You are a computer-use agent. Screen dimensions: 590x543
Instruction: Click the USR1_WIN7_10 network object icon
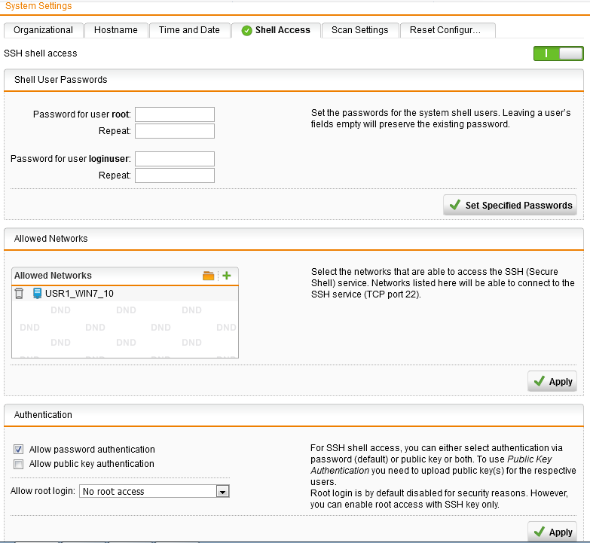click(37, 294)
